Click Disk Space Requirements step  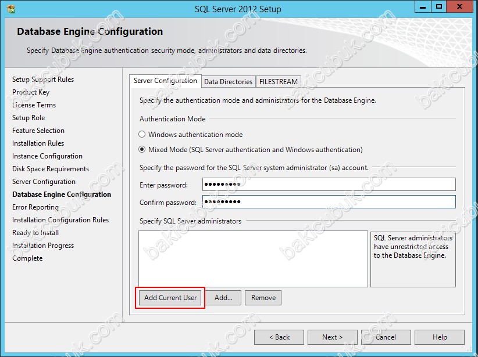click(x=51, y=169)
